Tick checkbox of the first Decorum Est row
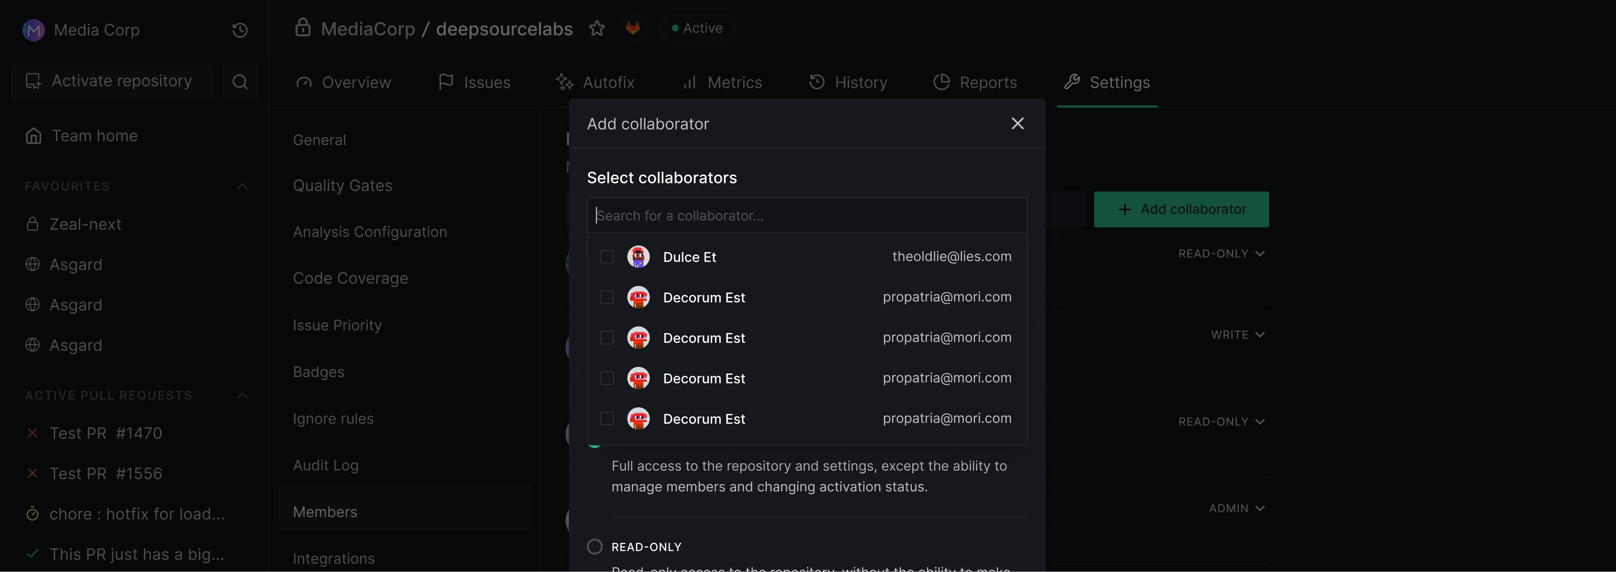This screenshot has height=572, width=1616. 607,297
